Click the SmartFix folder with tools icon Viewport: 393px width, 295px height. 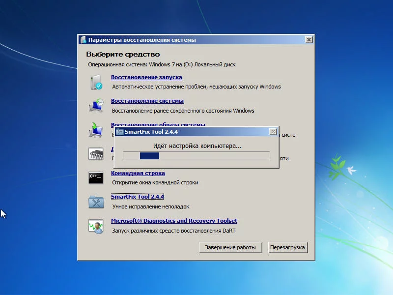pyautogui.click(x=96, y=202)
